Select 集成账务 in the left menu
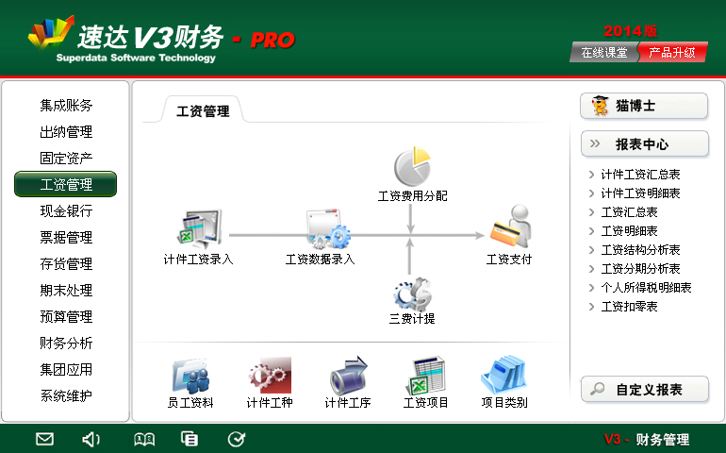Screen dimensions: 726x453 66,106
